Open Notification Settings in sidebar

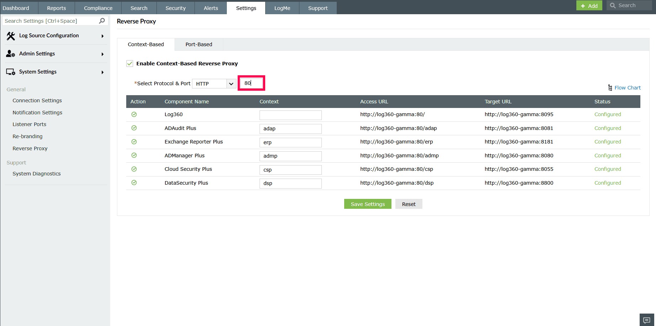pos(37,113)
